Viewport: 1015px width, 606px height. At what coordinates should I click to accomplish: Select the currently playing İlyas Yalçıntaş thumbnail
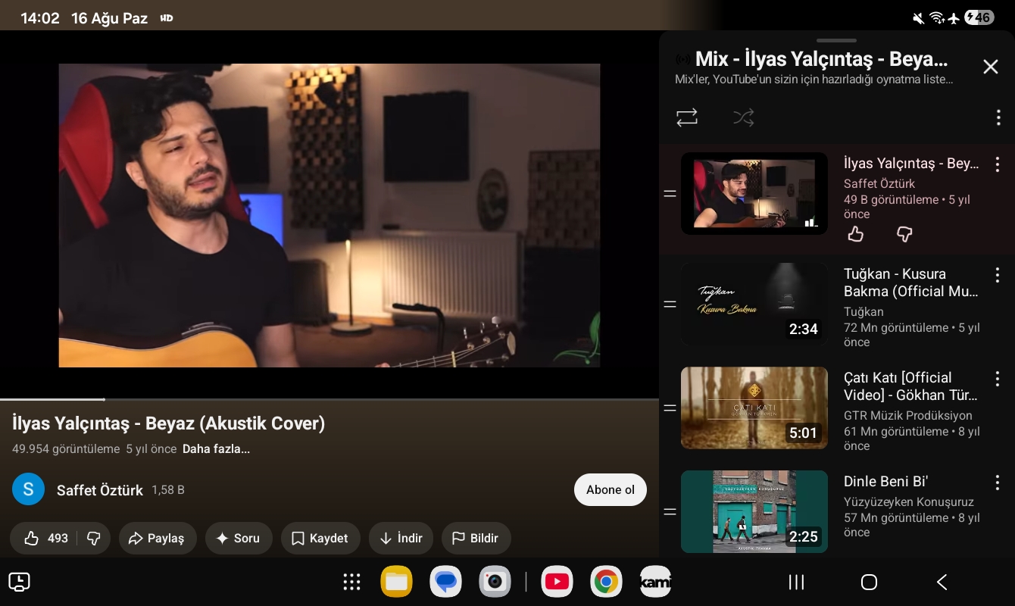tap(754, 193)
